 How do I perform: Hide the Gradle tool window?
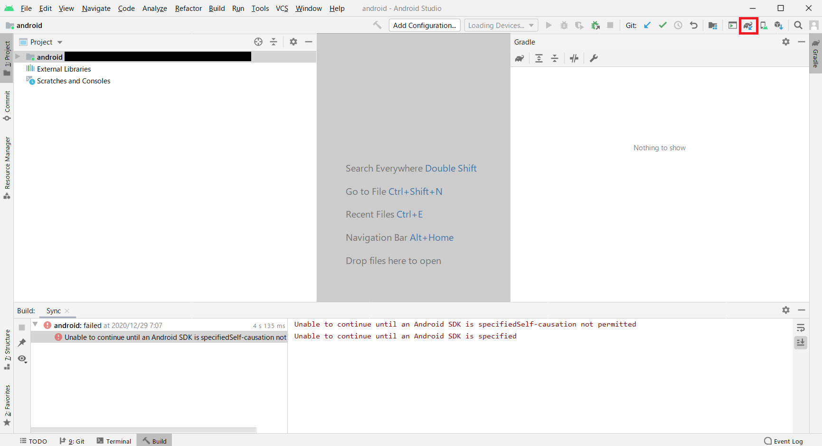tap(802, 42)
